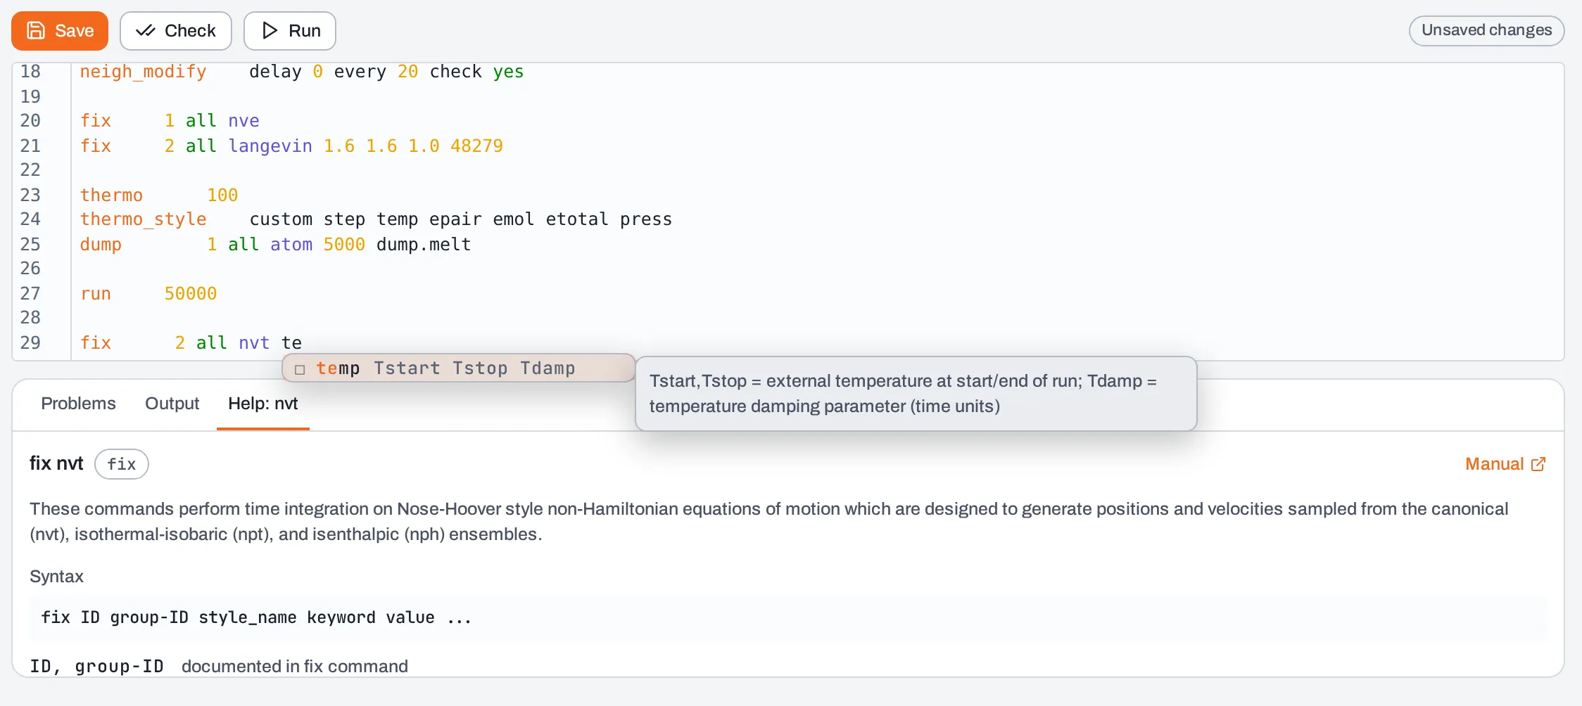This screenshot has width=1582, height=706.
Task: Click the Check button
Action: coord(175,31)
